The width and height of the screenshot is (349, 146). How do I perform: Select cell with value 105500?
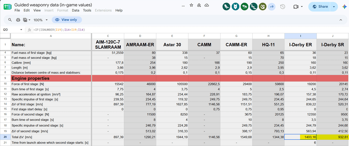tap(172, 84)
